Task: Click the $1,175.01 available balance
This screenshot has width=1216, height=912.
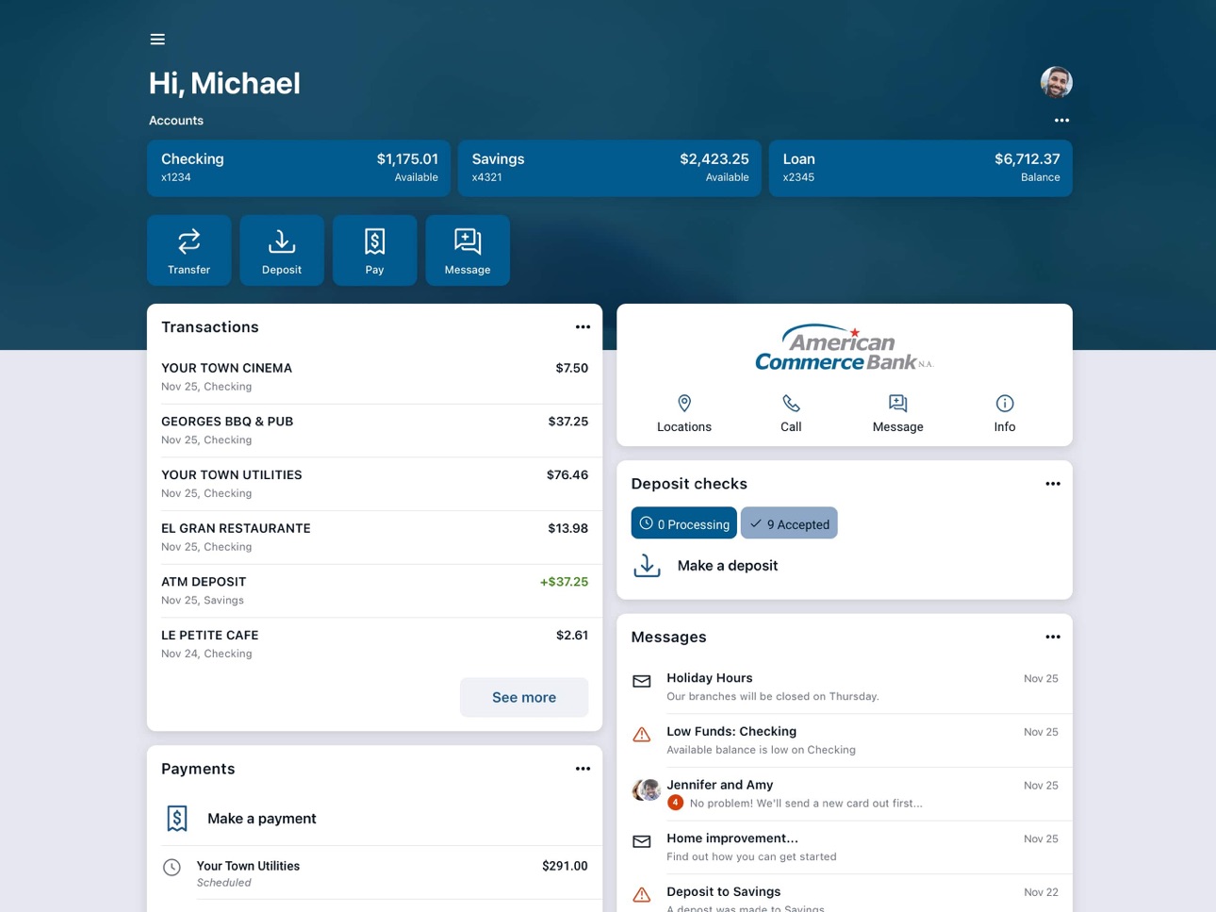Action: [x=407, y=159]
